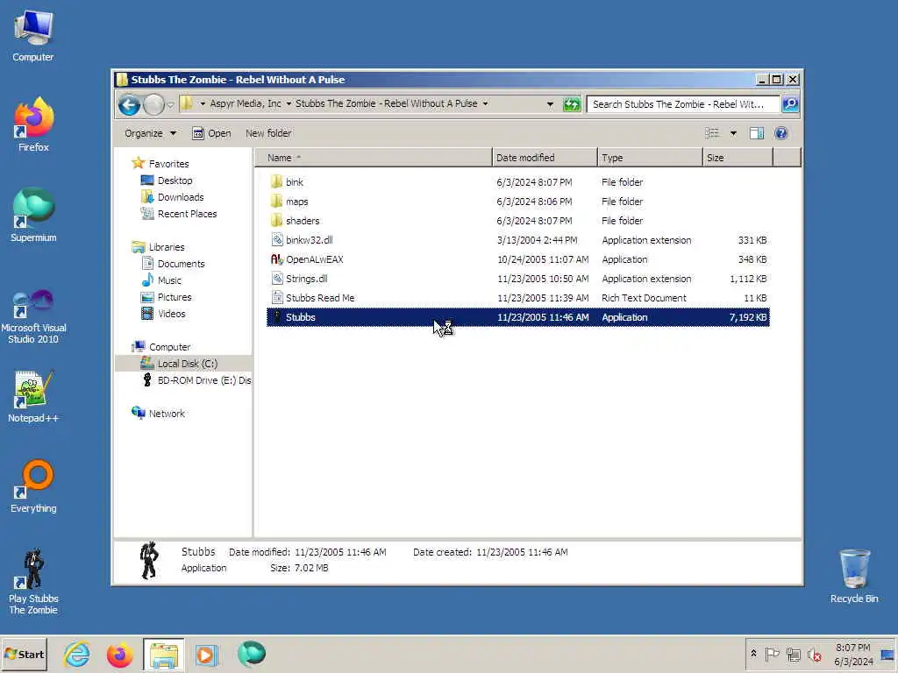898x673 pixels.
Task: Select the Everything desktop shortcut
Action: (33, 486)
